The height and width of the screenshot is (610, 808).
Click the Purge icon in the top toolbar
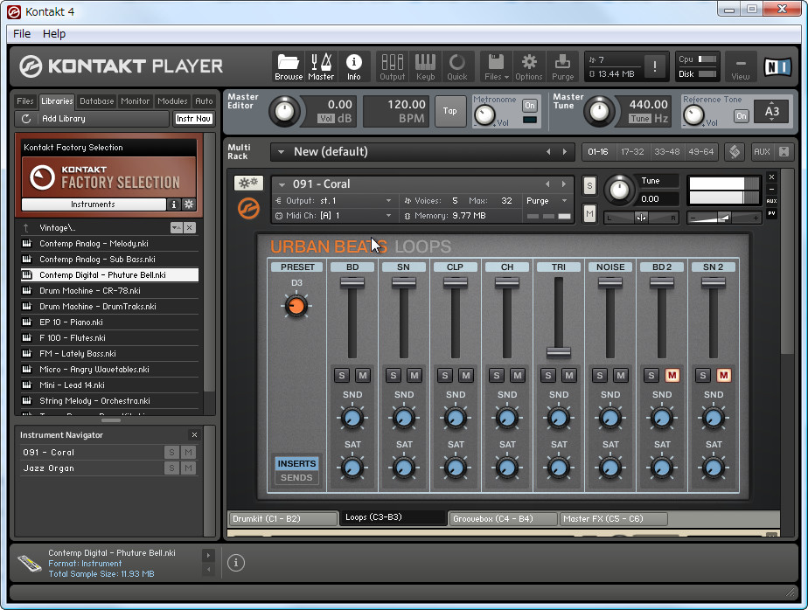pos(562,66)
